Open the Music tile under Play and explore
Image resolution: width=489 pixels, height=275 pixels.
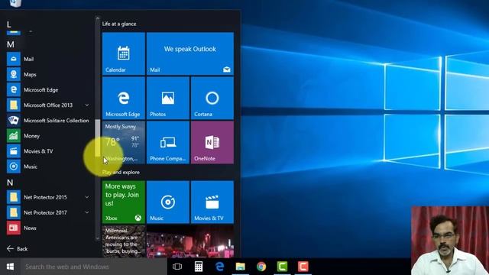(x=168, y=202)
